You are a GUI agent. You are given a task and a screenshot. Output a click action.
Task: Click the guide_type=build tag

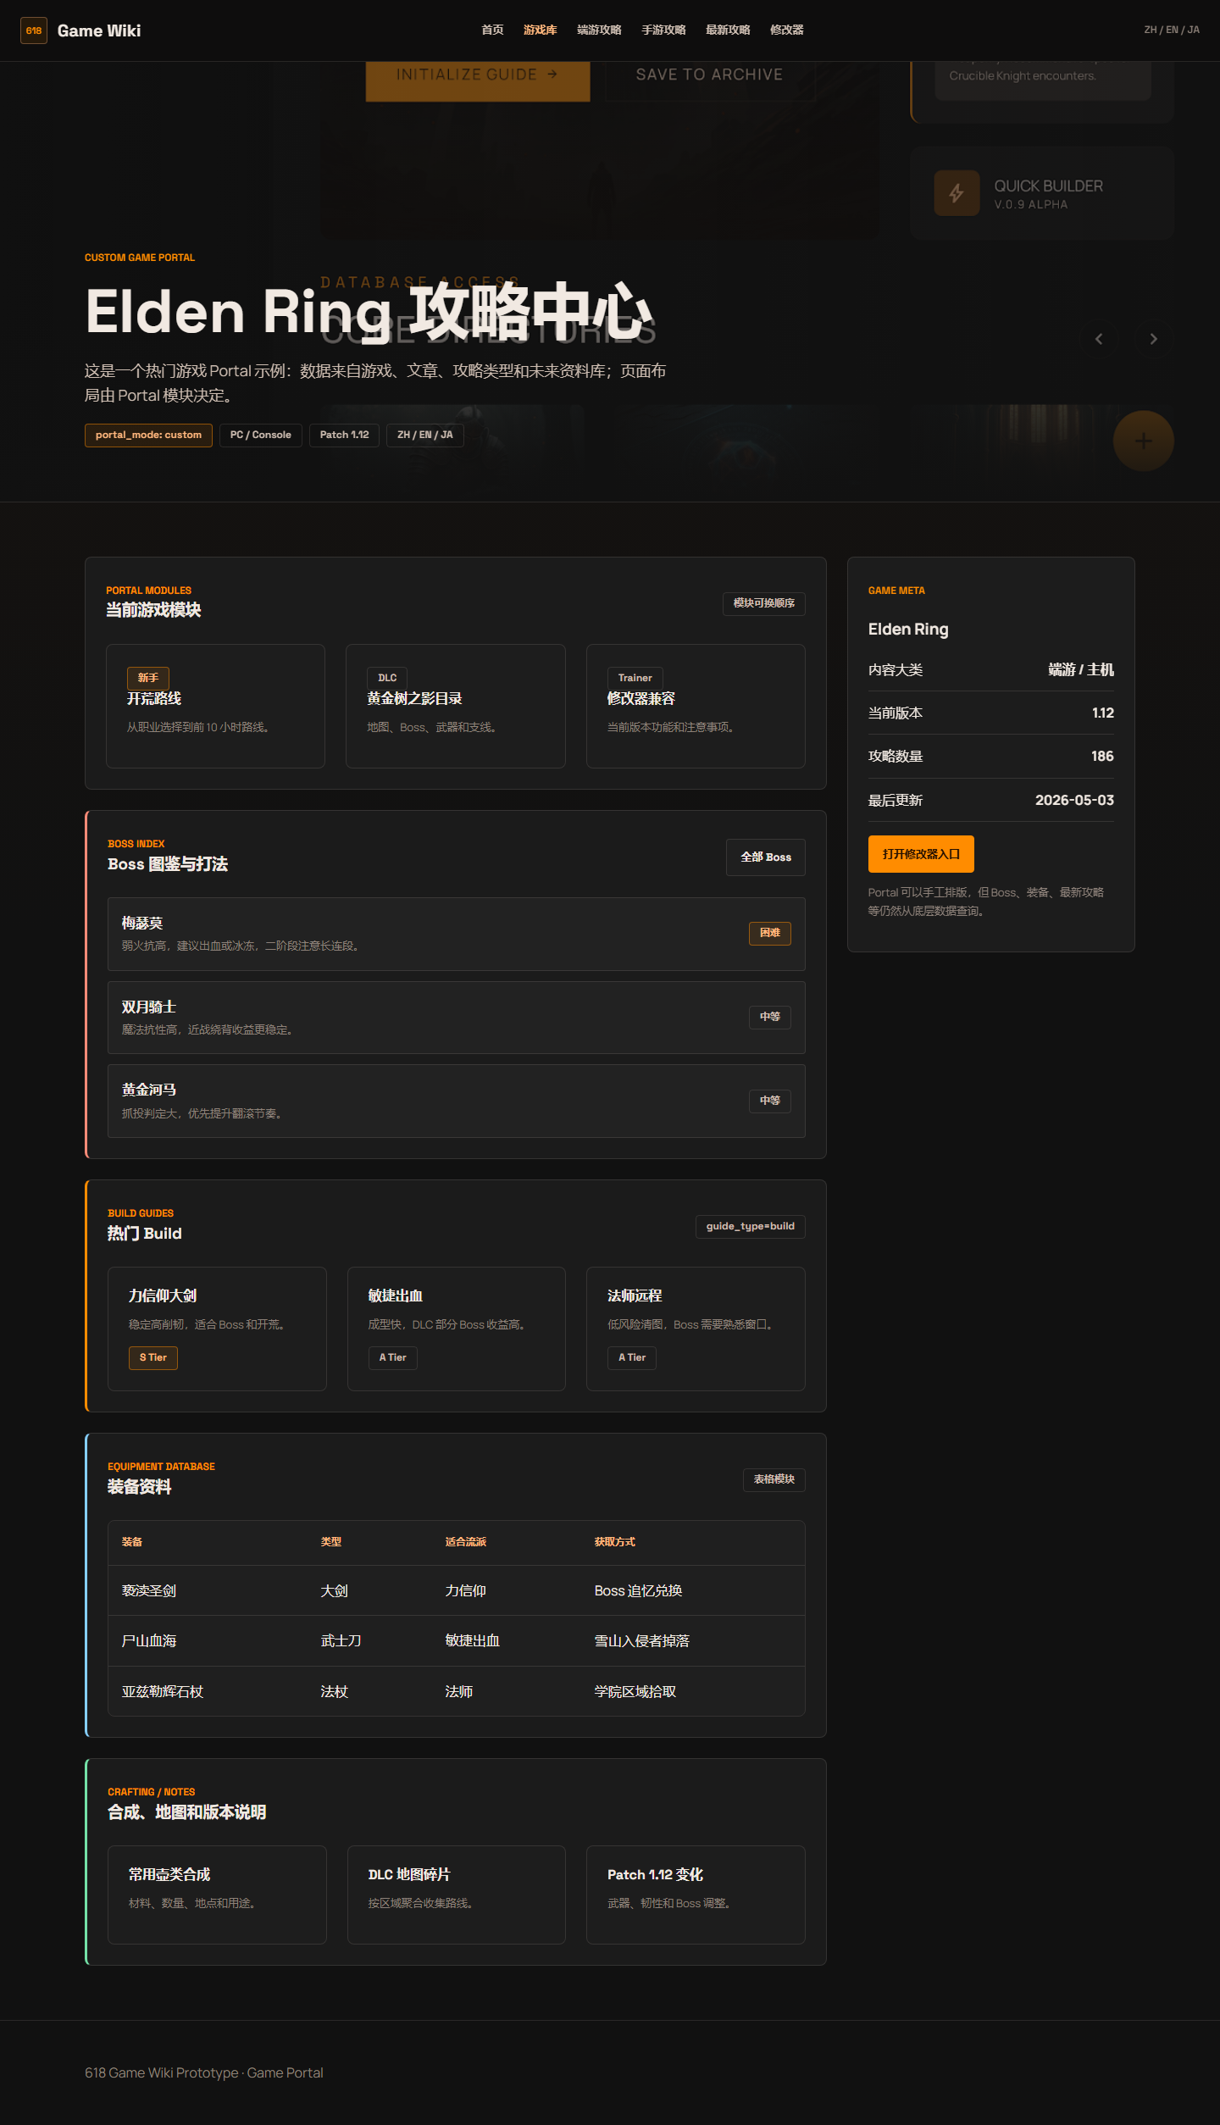pyautogui.click(x=751, y=1227)
